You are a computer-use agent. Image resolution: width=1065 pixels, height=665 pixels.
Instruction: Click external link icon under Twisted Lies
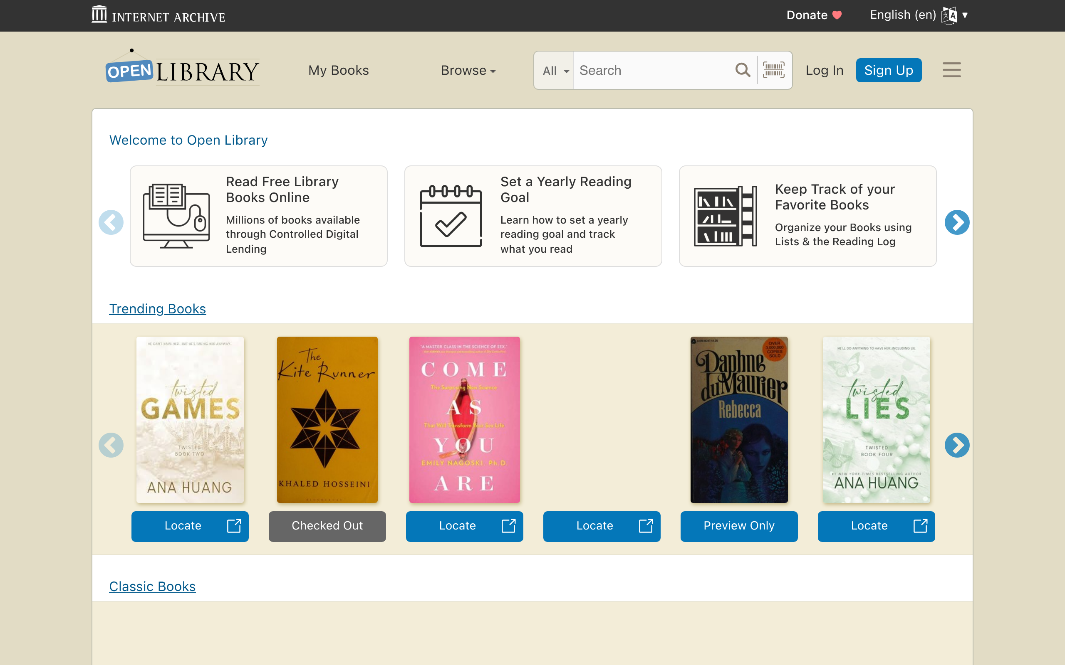pos(921,526)
